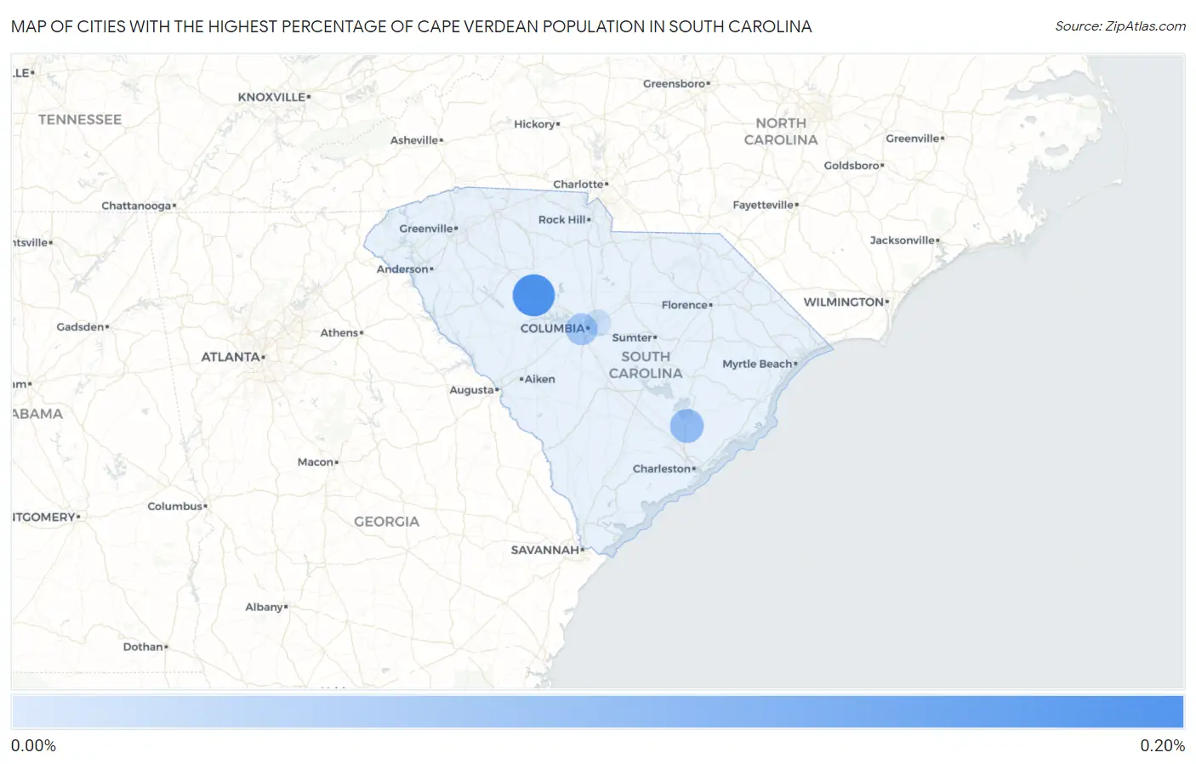Viewport: 1196px width, 764px height.
Task: Click the largest dark blue bubble northwest of Columbia
Action: [x=533, y=296]
